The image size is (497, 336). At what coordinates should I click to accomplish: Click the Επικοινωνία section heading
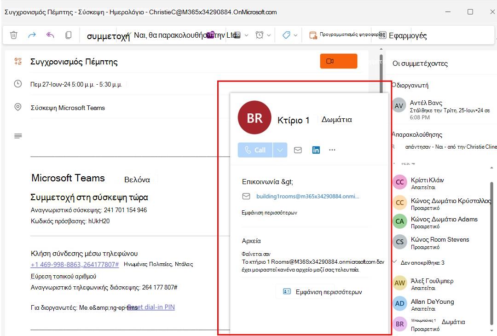tap(267, 182)
